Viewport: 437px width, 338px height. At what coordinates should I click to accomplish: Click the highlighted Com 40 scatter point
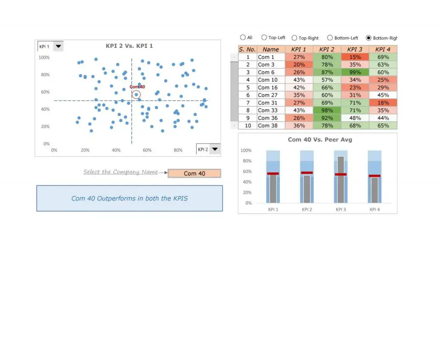137,94
